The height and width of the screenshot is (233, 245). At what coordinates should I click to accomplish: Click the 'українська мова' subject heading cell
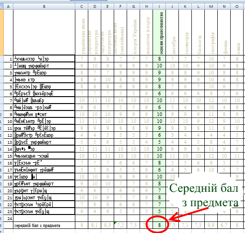(81, 32)
